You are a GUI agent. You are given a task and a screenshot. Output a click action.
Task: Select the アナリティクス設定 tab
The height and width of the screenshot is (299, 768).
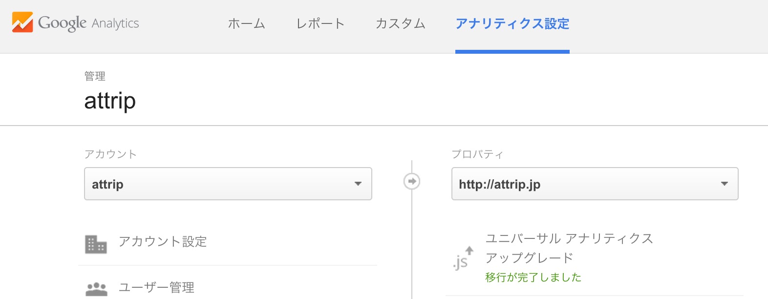point(512,23)
